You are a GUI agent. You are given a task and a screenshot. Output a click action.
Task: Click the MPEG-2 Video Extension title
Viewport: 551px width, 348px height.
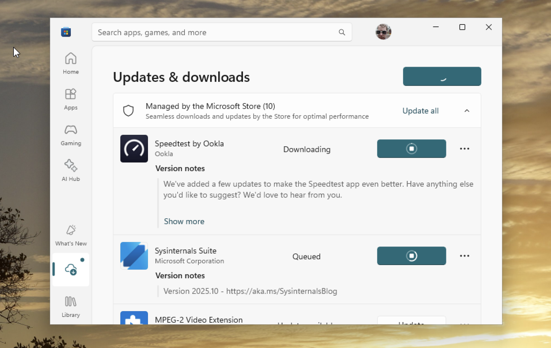tap(199, 320)
